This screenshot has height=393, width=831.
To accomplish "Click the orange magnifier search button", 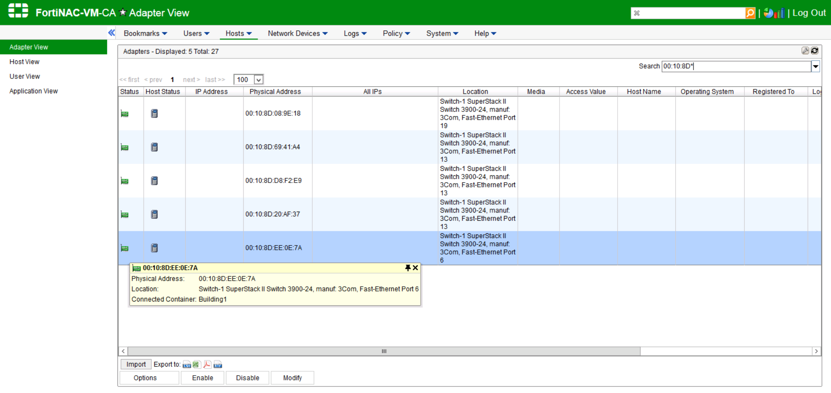I will 750,13.
